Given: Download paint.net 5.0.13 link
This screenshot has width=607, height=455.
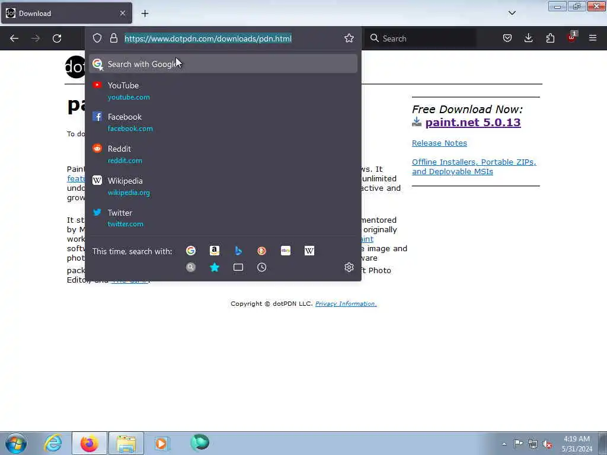Looking at the screenshot, I should coord(472,123).
